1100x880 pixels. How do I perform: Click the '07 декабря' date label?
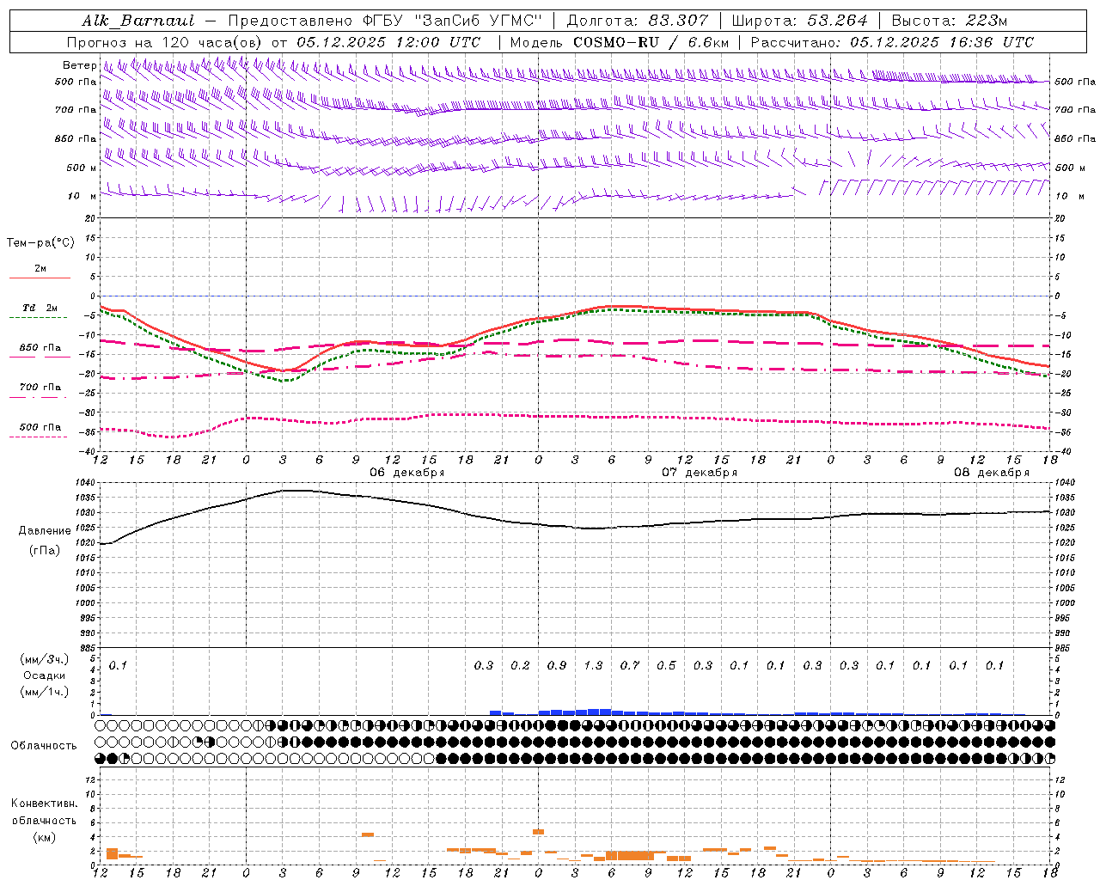coord(700,473)
